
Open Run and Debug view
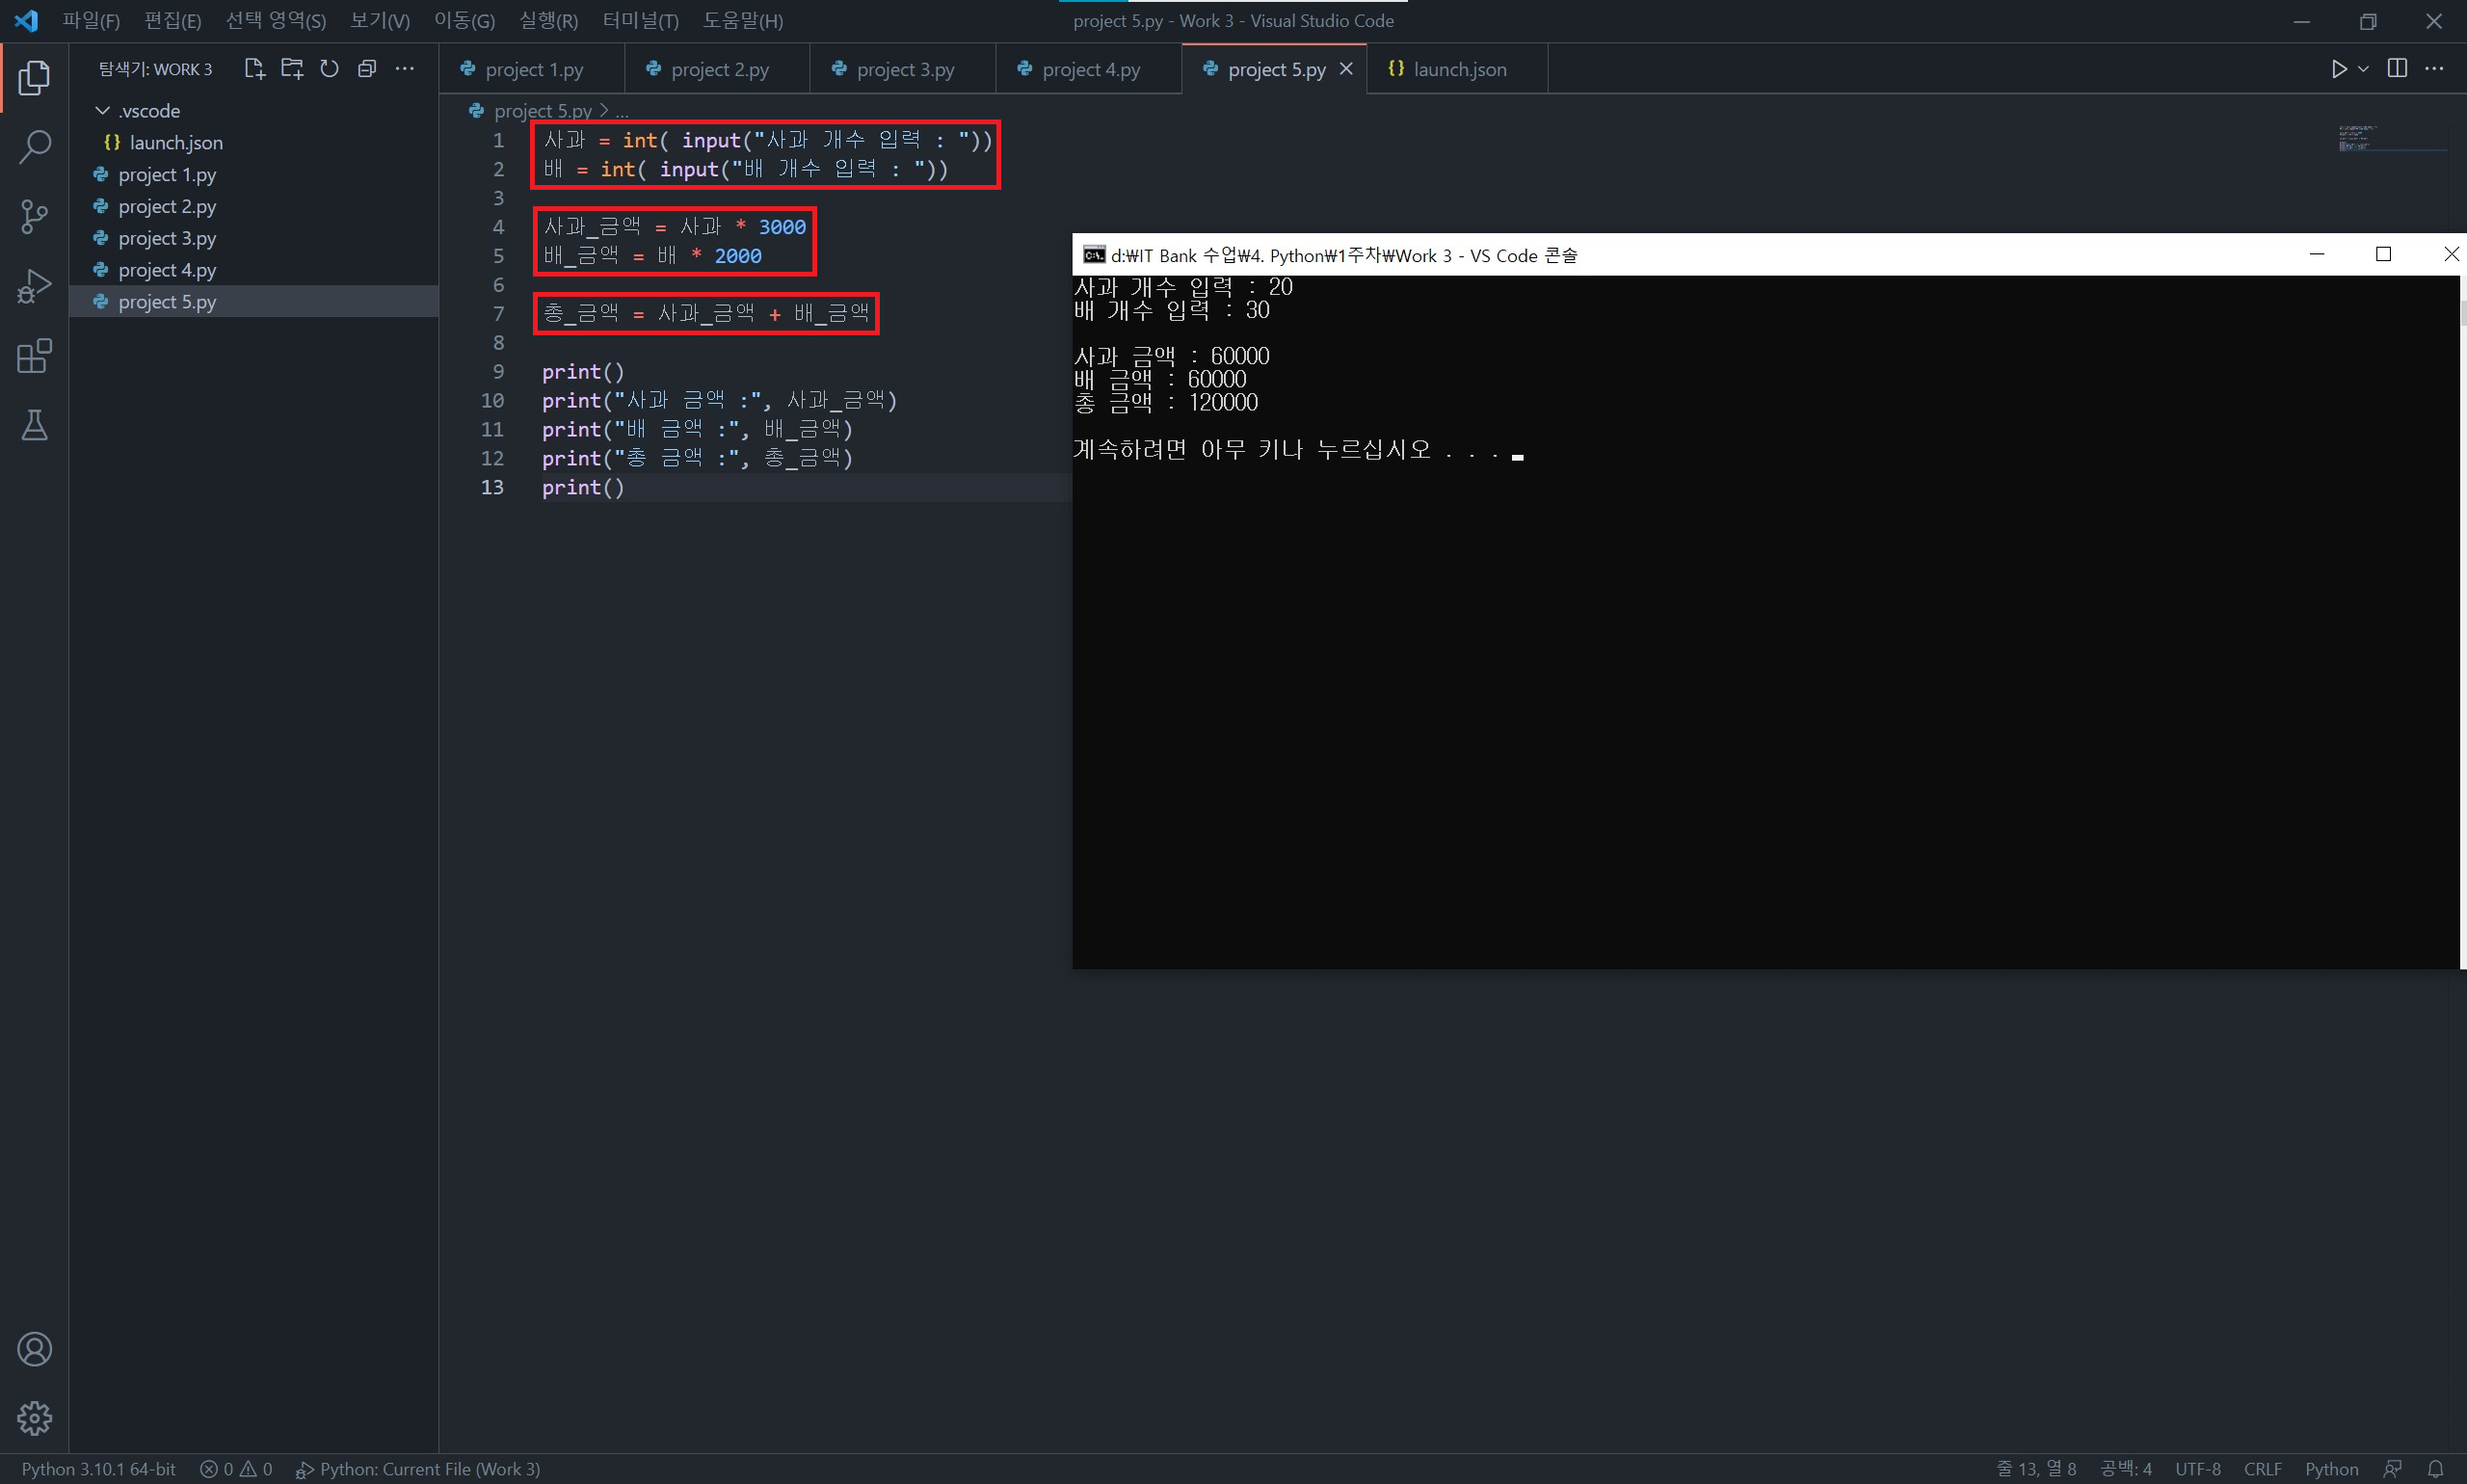(x=34, y=286)
